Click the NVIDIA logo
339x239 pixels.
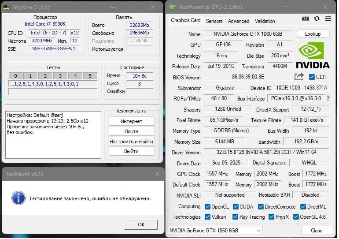click(x=313, y=56)
